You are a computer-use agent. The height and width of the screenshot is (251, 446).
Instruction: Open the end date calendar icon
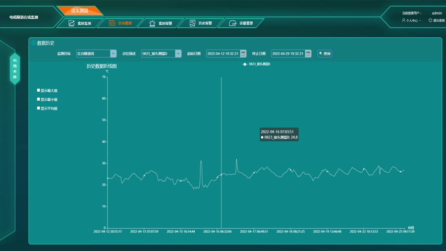pos(308,54)
